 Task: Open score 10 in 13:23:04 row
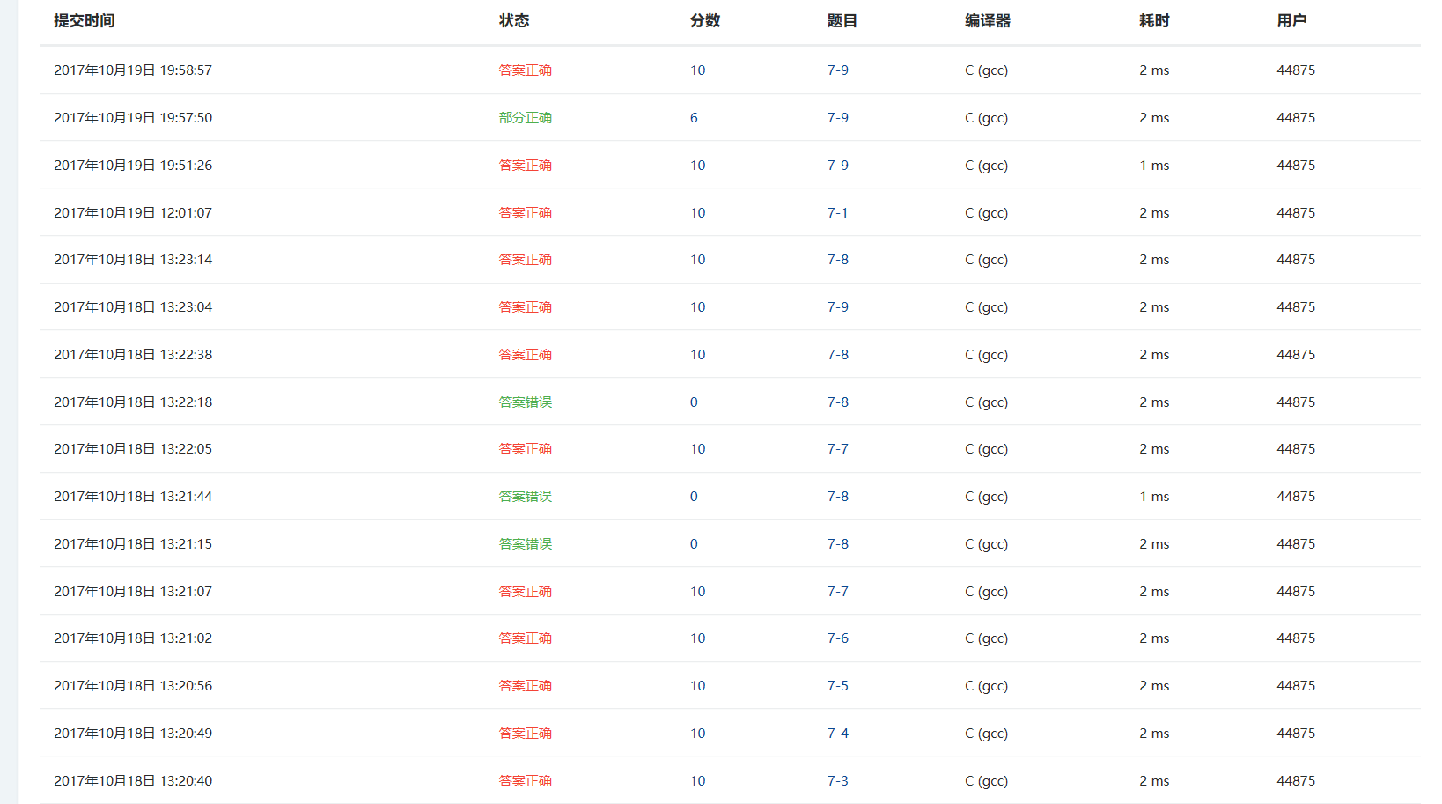(x=697, y=307)
